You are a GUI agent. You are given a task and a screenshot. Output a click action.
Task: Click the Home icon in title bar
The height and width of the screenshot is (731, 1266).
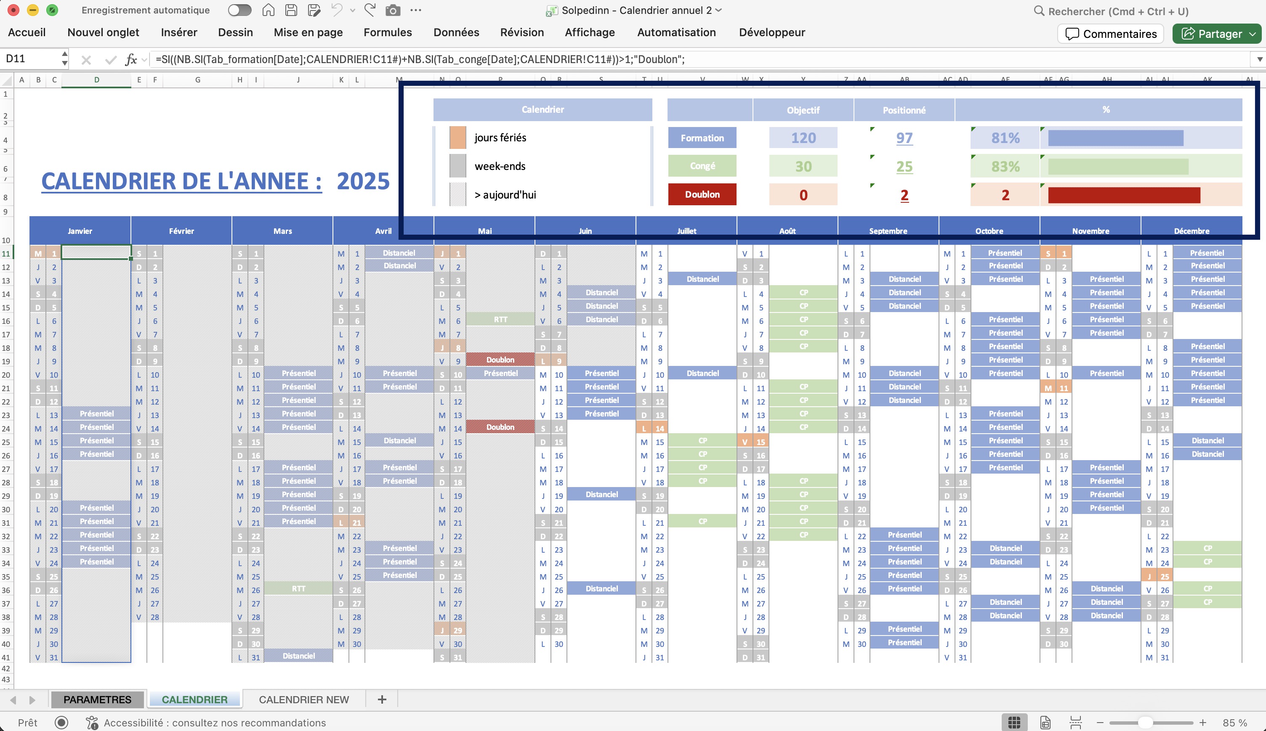coord(268,10)
